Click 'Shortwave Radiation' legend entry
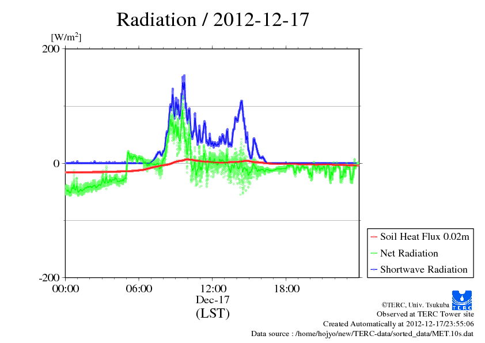485x343 pixels. coord(424,269)
